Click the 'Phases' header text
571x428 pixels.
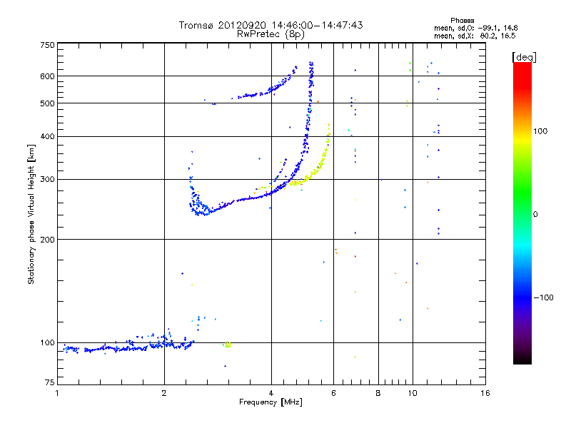click(462, 21)
